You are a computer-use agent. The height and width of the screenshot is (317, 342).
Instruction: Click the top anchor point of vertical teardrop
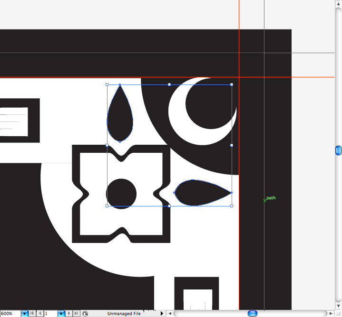(120, 84)
